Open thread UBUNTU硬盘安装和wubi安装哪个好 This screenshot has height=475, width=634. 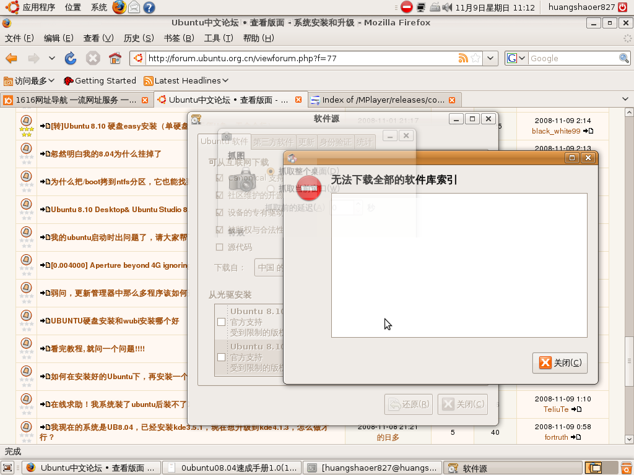pos(115,321)
